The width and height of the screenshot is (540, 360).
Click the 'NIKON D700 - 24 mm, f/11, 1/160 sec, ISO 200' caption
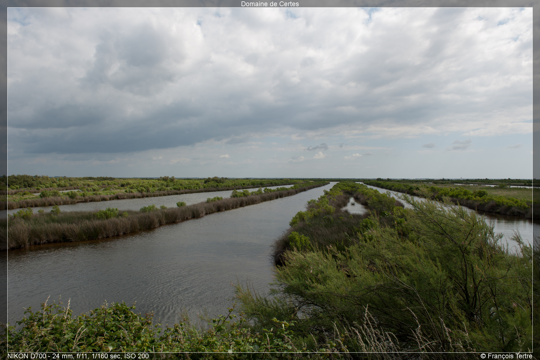78,356
